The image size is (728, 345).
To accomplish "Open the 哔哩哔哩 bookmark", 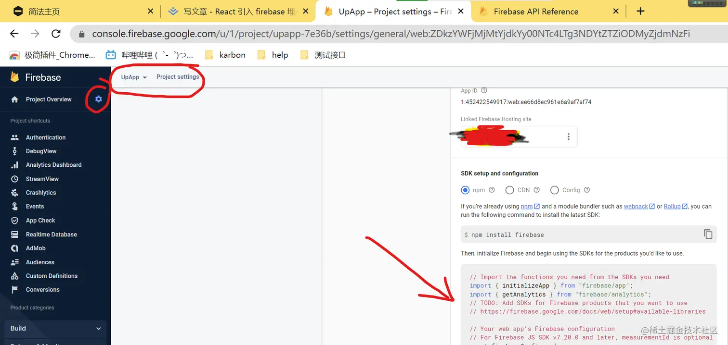I will coord(150,55).
